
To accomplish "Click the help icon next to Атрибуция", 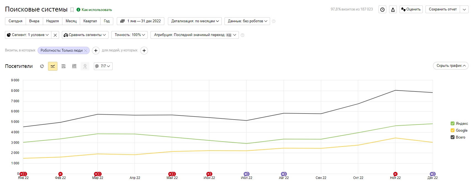I will tap(242, 35).
